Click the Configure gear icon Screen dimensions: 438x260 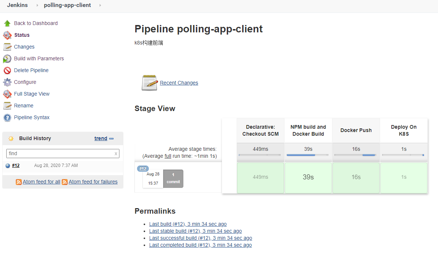[7, 82]
